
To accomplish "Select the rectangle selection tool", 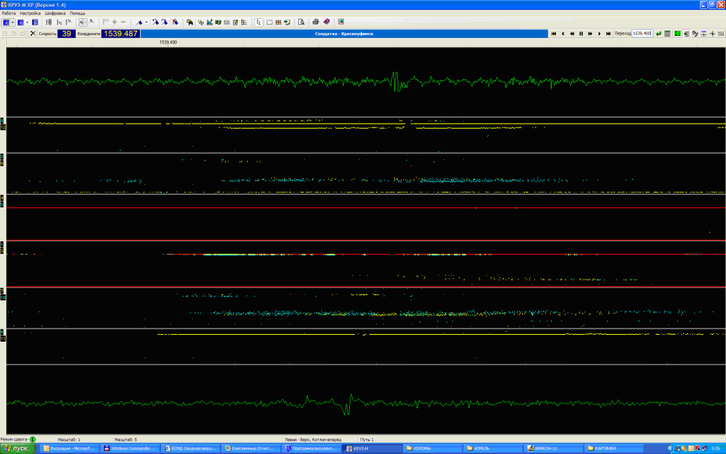I will pos(268,22).
